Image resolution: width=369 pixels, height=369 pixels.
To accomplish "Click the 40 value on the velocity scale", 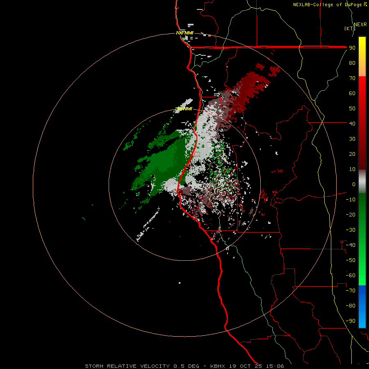I will point(352,124).
